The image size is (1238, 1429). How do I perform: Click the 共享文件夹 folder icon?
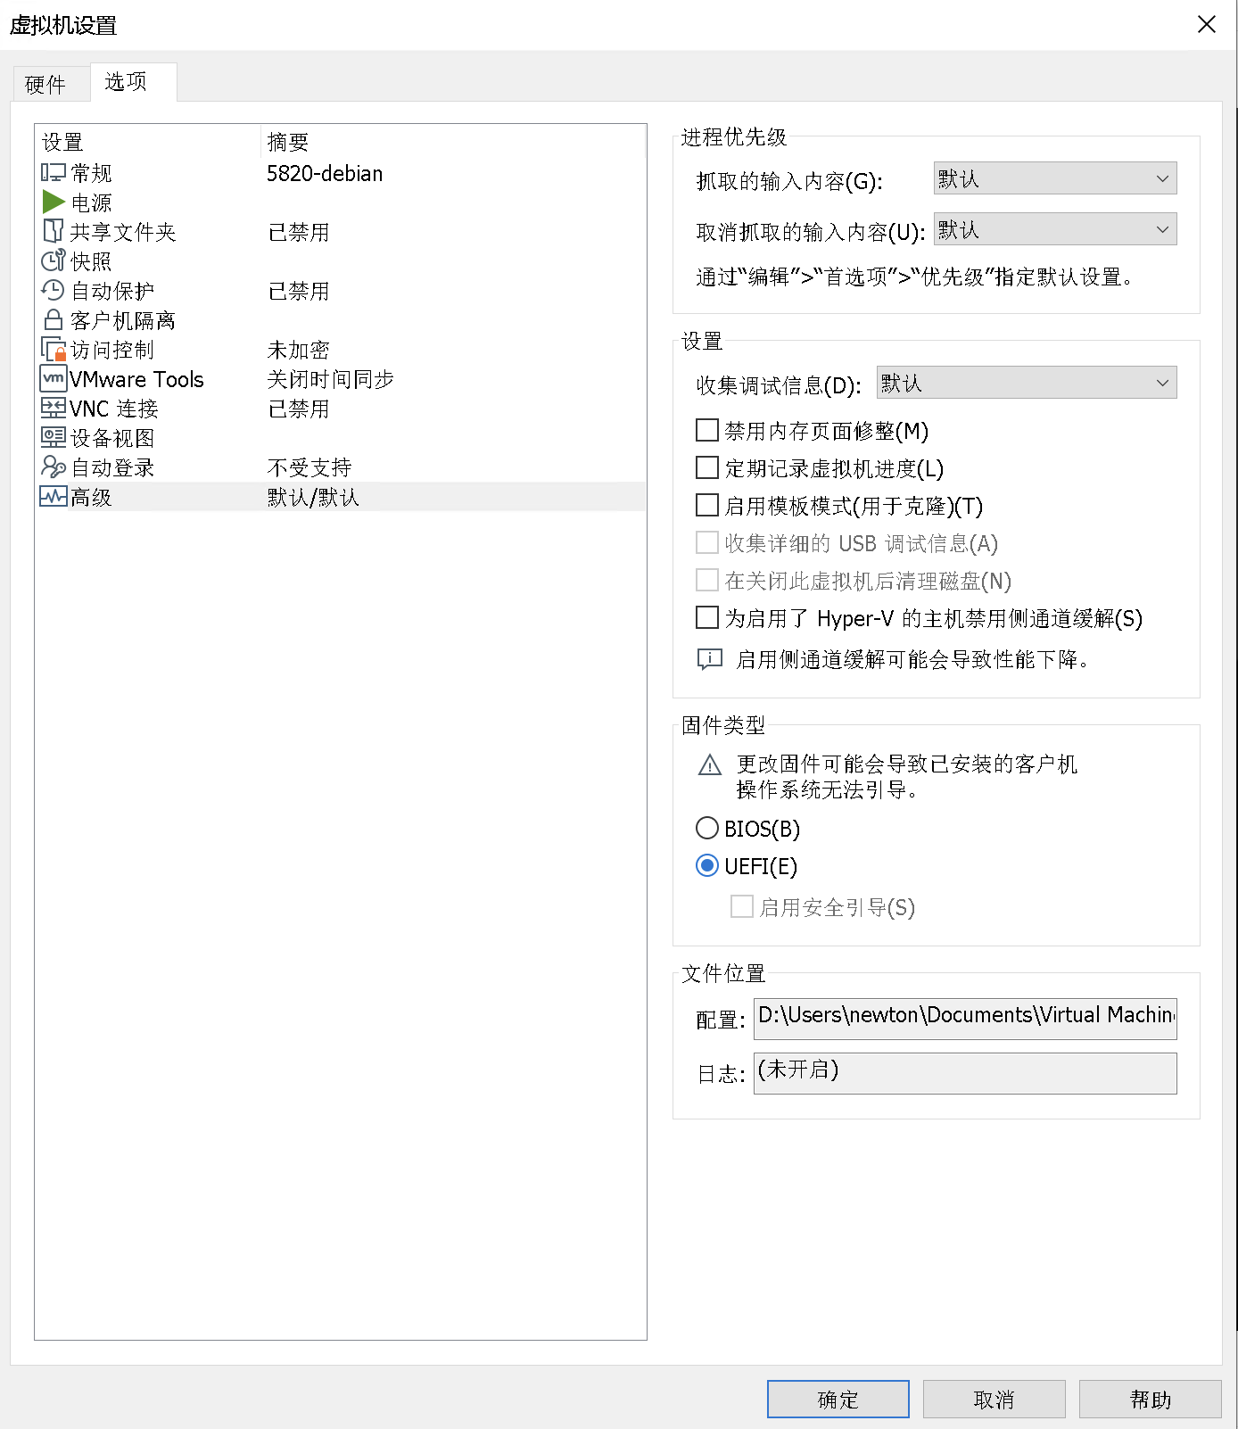click(x=54, y=231)
